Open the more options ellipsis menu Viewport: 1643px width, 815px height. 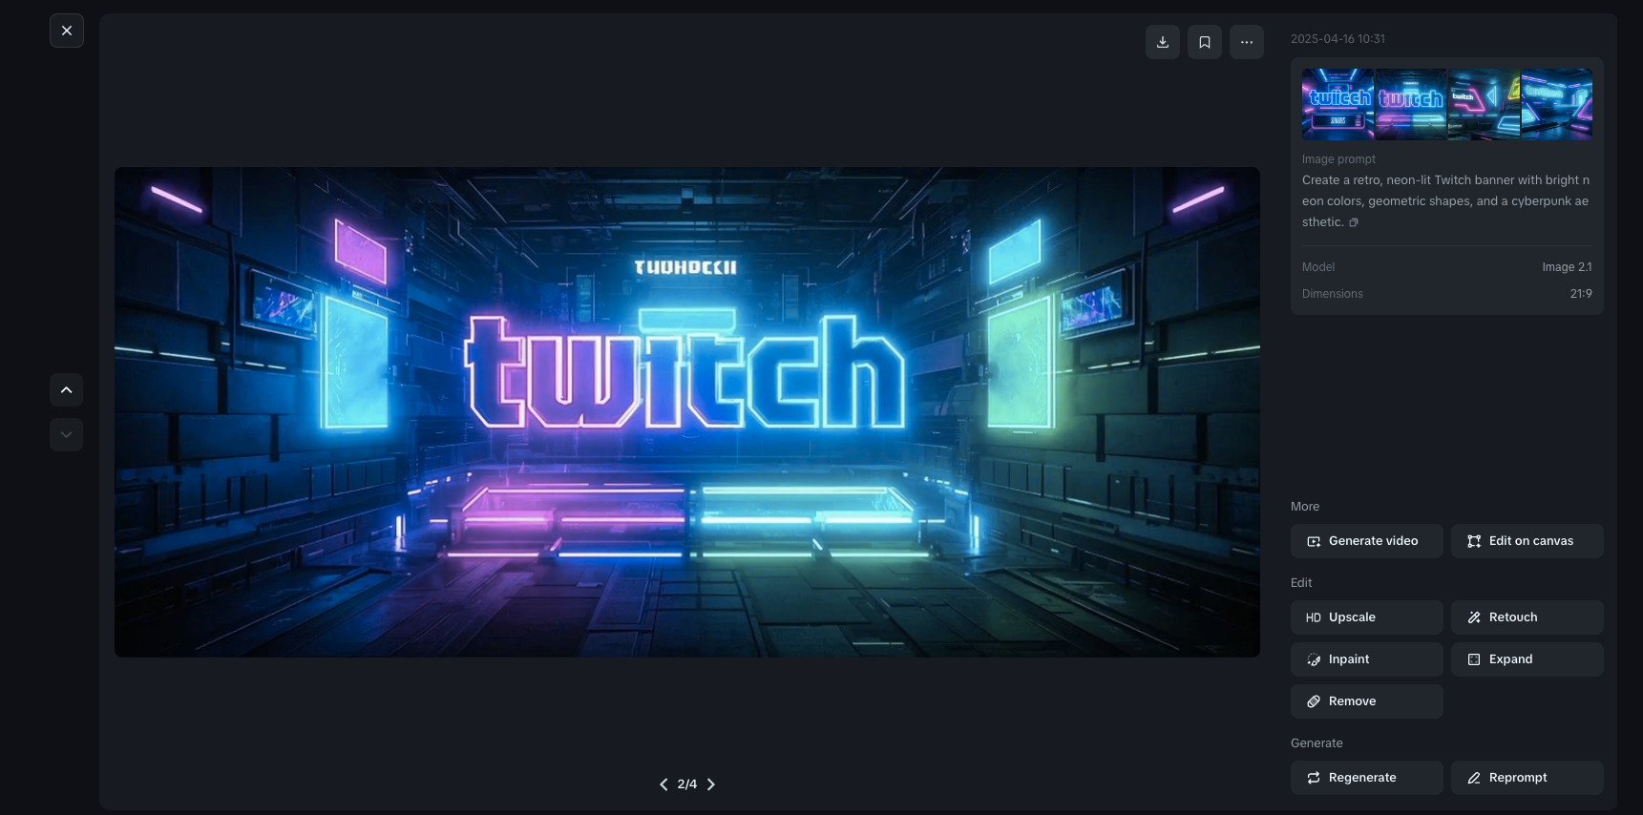[x=1247, y=42]
